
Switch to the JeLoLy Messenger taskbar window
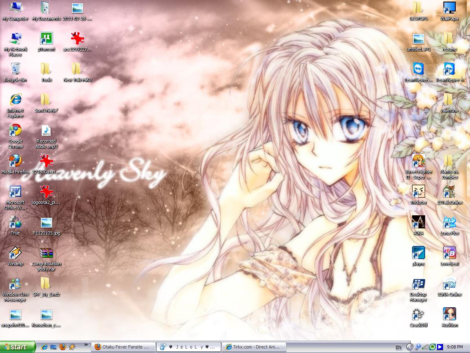point(188,347)
